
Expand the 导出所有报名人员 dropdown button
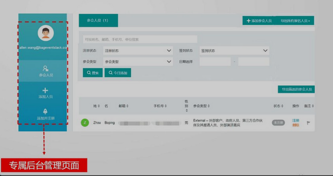295,20
